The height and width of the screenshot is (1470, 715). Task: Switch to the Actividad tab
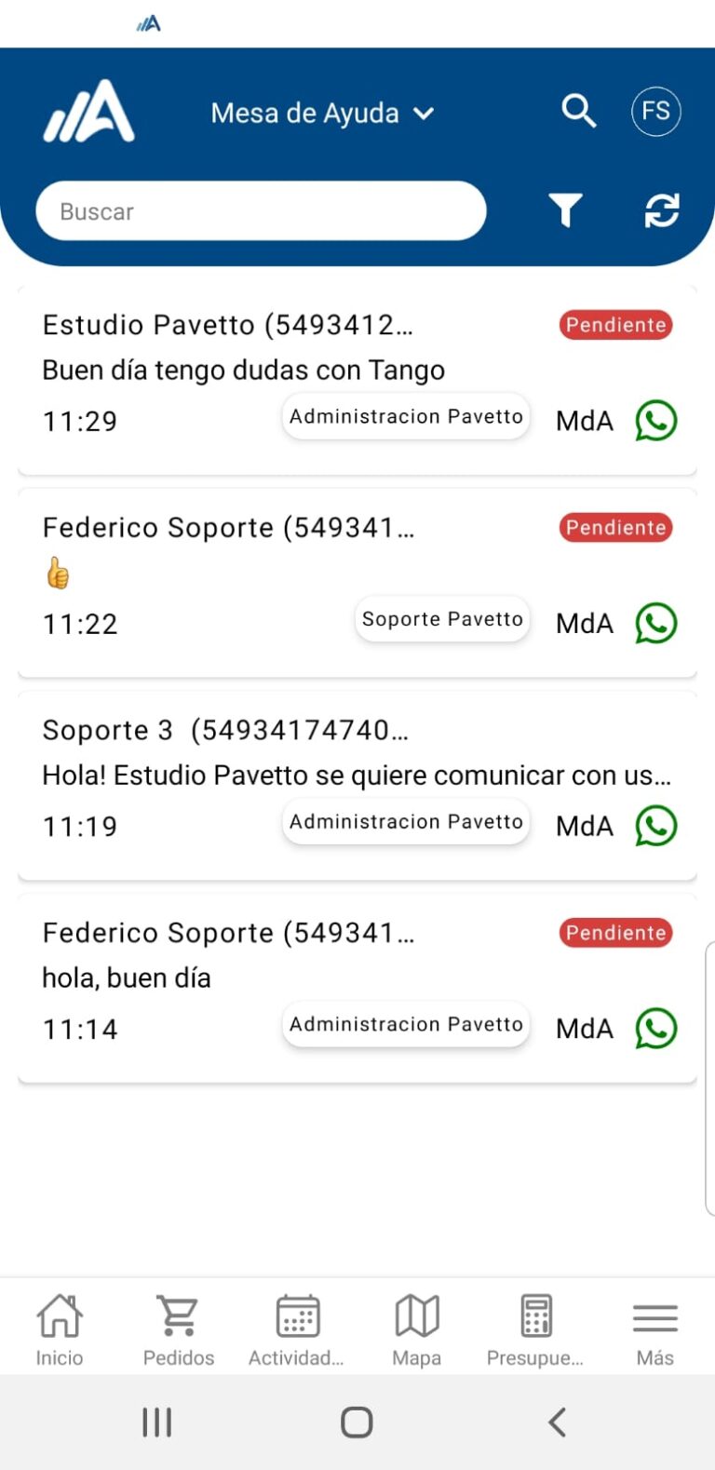[297, 1329]
